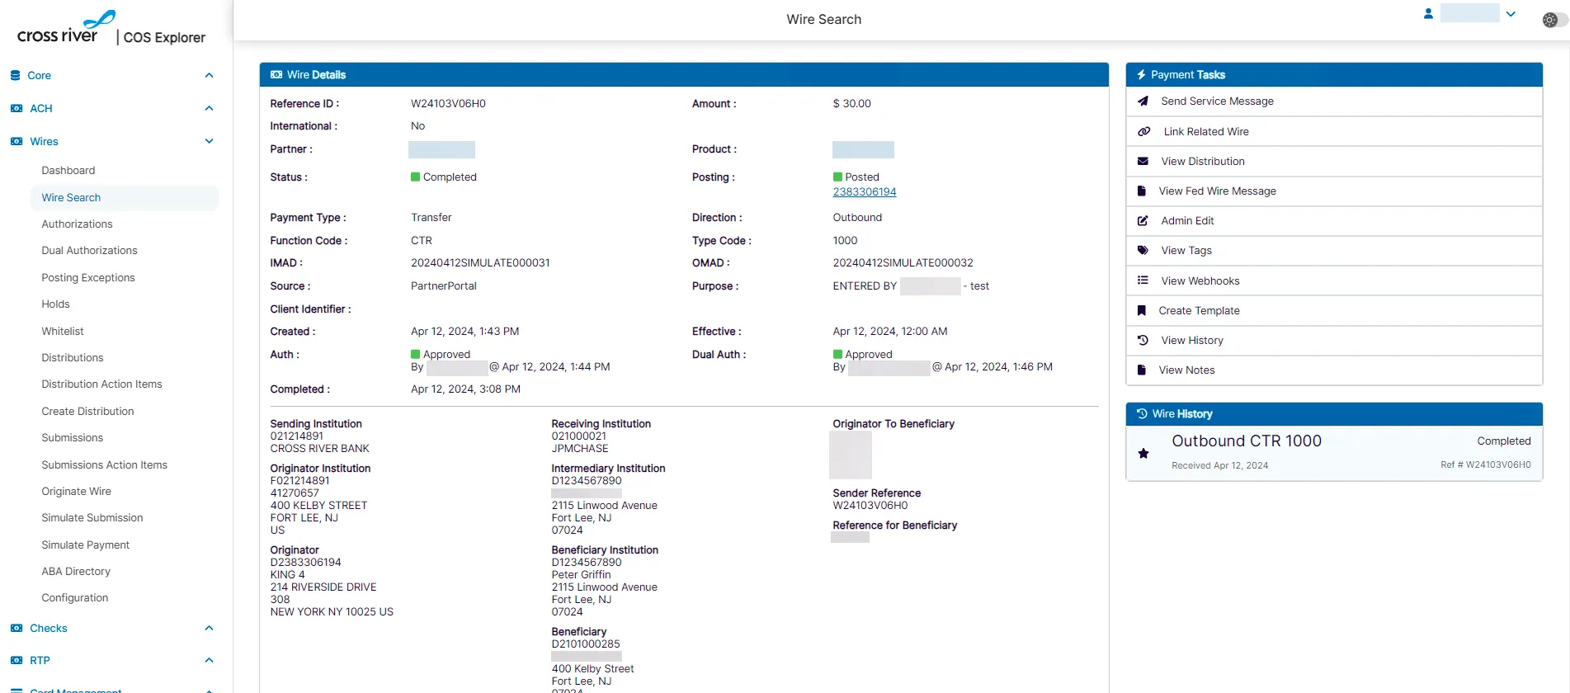Click the settings gear icon at top right
Viewport: 1570px width, 693px height.
[x=1550, y=20]
